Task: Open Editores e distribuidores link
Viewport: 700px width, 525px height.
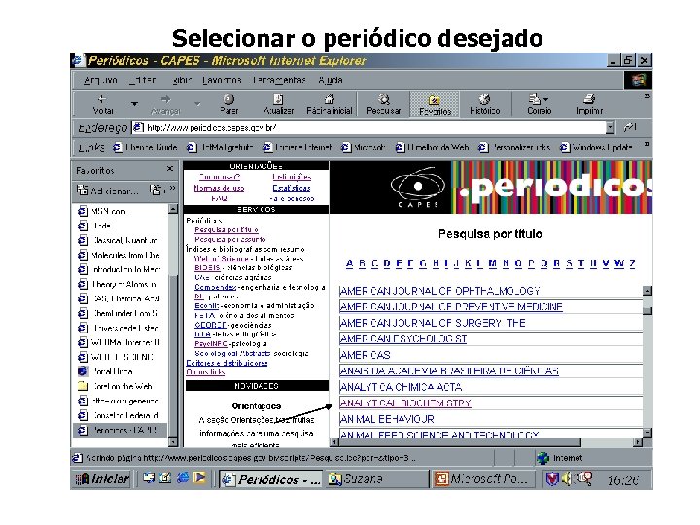Action: coord(227,363)
